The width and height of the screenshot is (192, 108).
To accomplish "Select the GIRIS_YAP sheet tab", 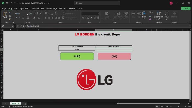I will tap(16, 103).
